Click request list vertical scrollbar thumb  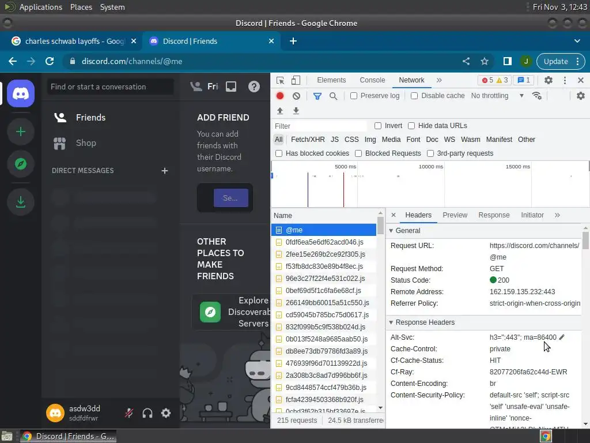[380, 226]
